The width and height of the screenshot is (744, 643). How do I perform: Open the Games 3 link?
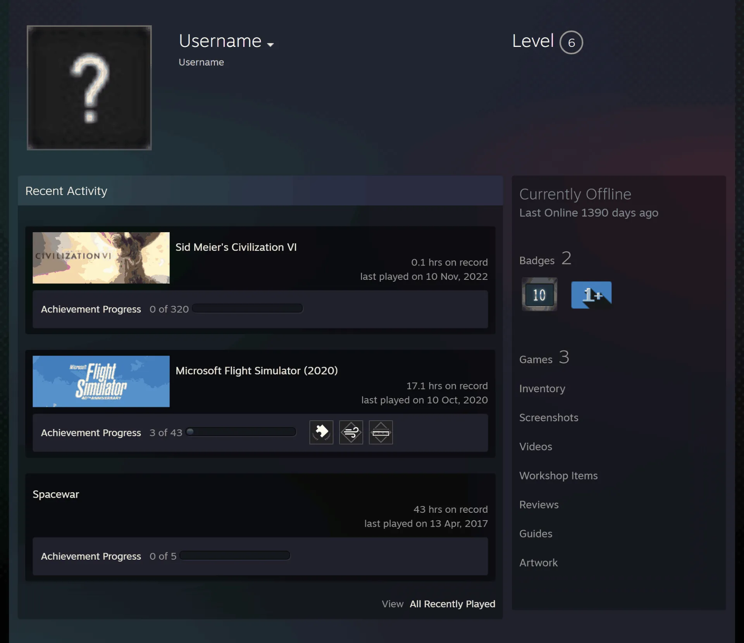pyautogui.click(x=544, y=358)
